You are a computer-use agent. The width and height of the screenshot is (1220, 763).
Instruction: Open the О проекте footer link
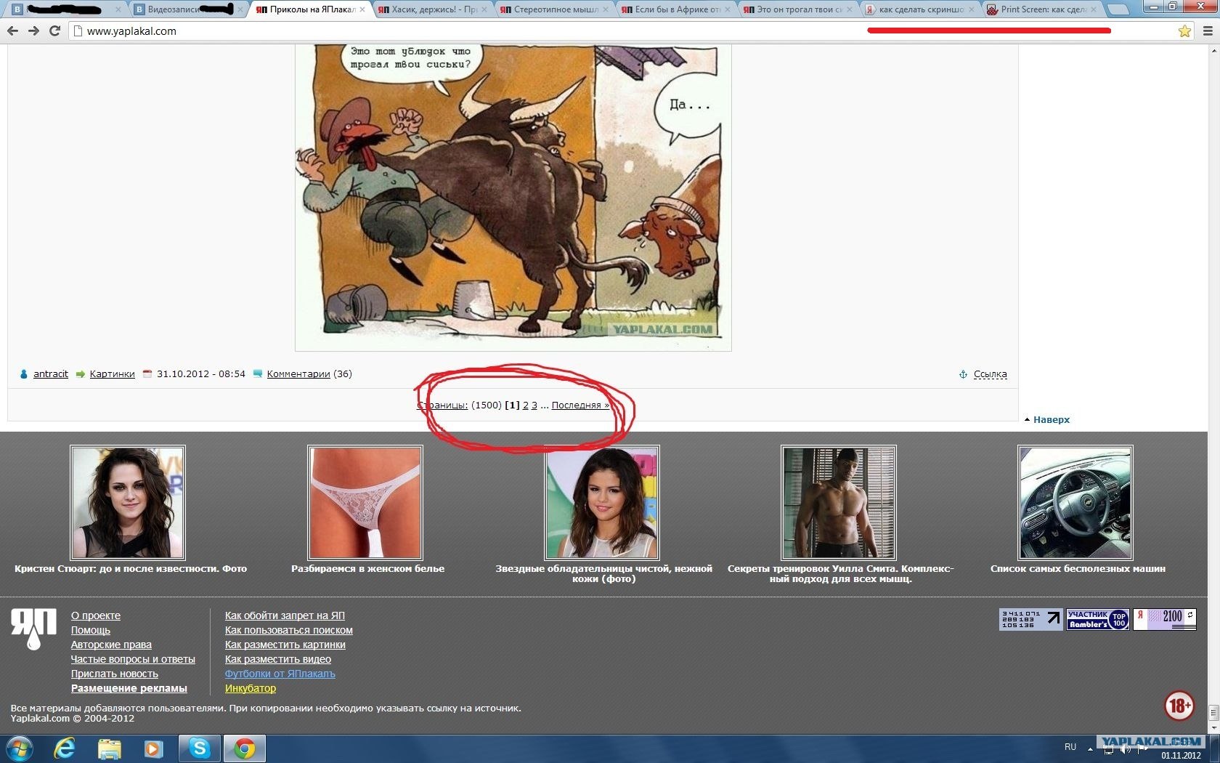pos(96,615)
